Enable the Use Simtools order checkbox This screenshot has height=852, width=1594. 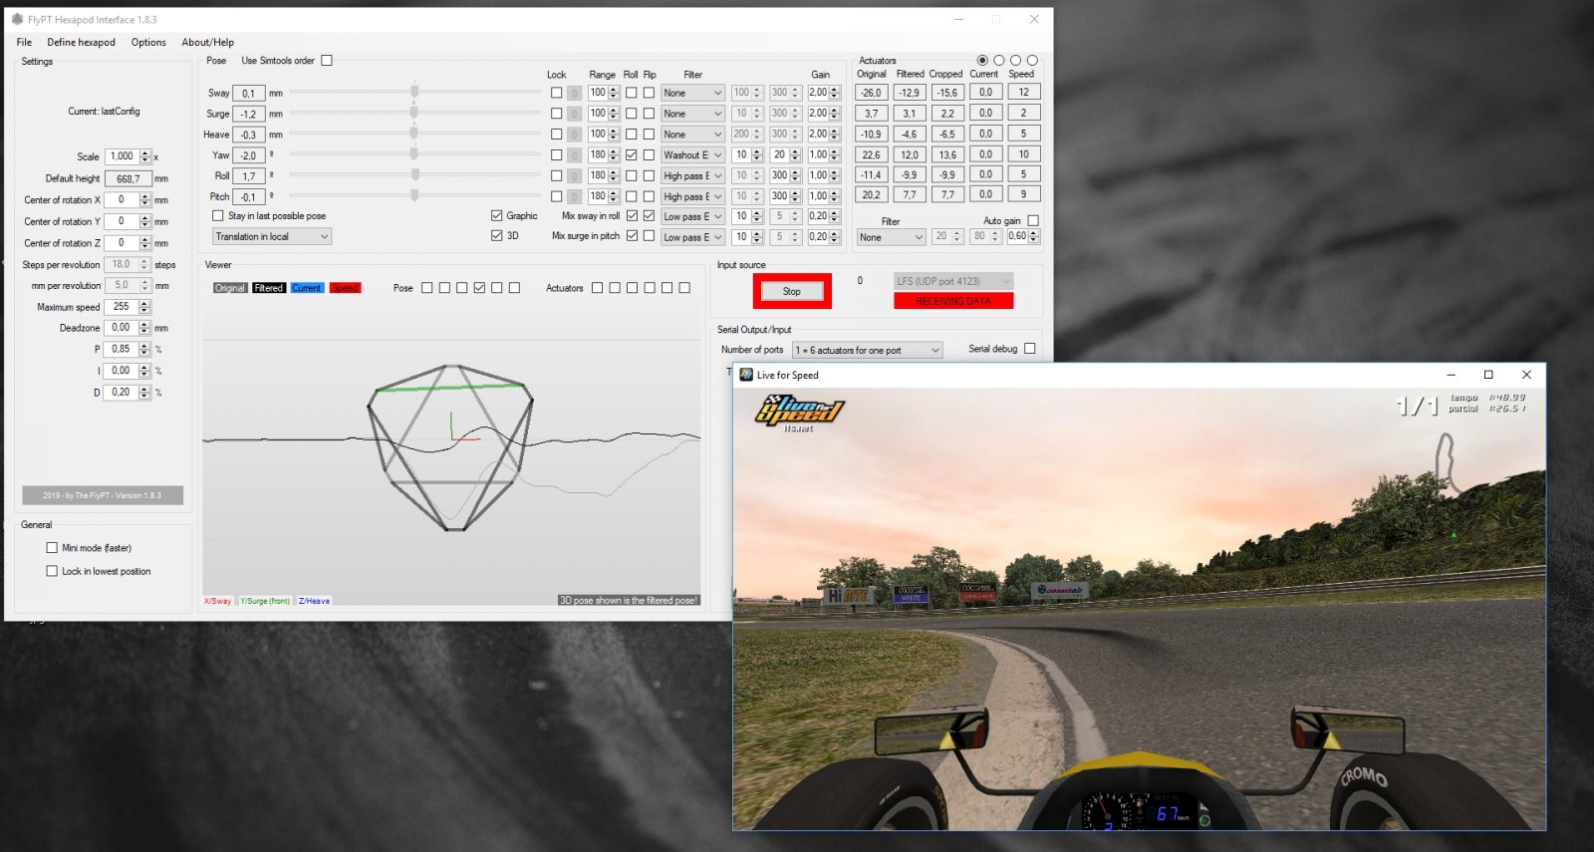point(327,61)
